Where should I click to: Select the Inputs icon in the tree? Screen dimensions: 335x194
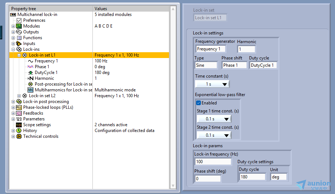point(19,44)
